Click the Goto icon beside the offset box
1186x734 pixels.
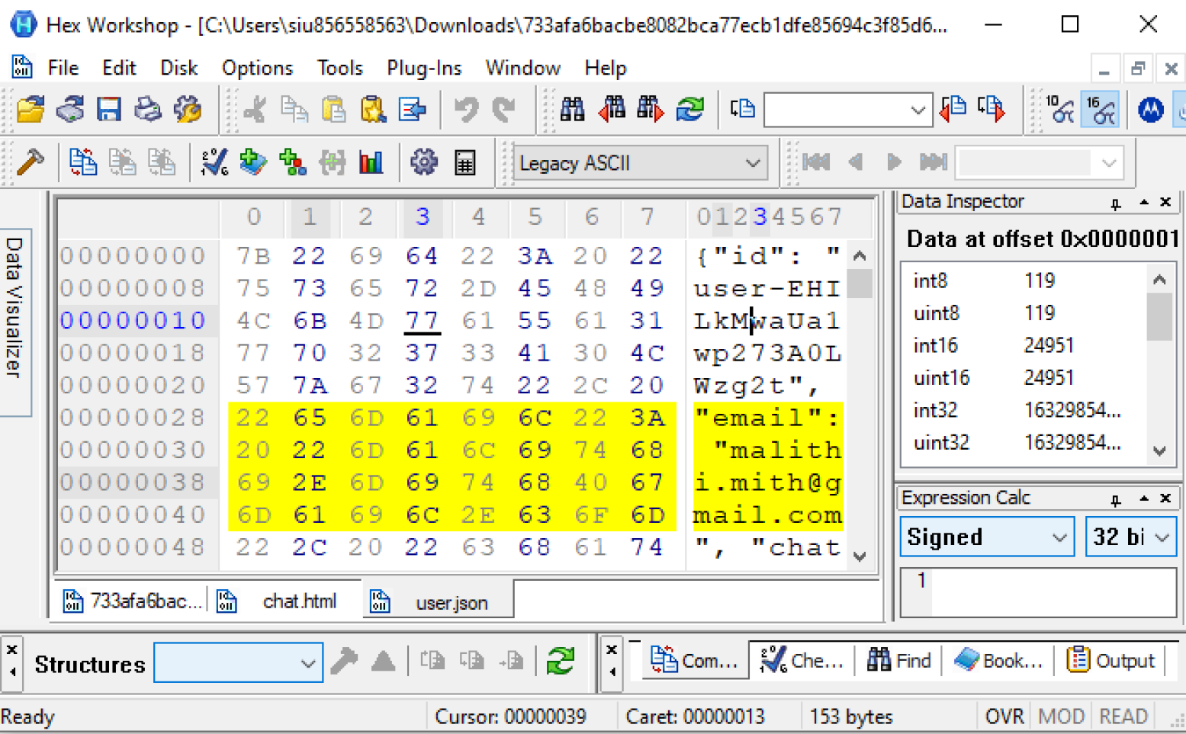tap(742, 110)
